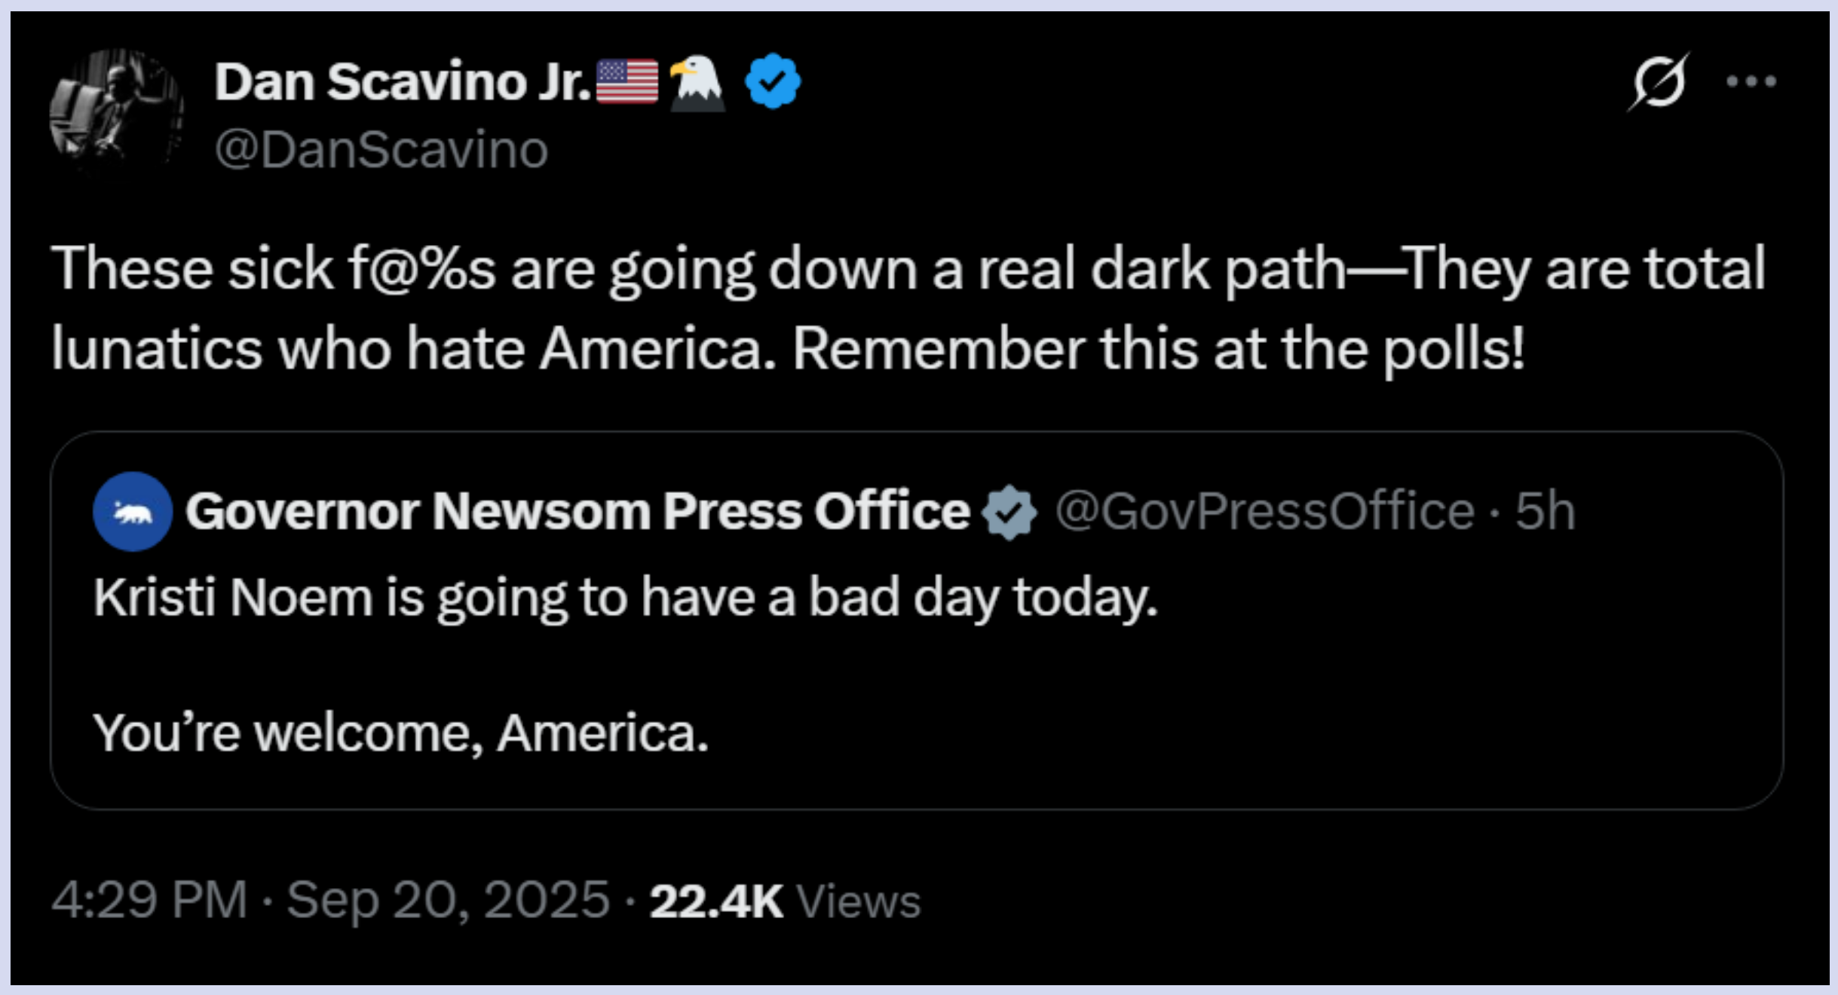Open the quoted post about Kristi Noem

tap(626, 598)
